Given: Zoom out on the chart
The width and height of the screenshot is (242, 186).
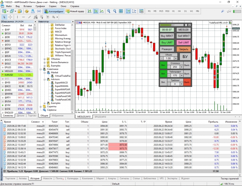Looking at the screenshot, I should coord(115,11).
